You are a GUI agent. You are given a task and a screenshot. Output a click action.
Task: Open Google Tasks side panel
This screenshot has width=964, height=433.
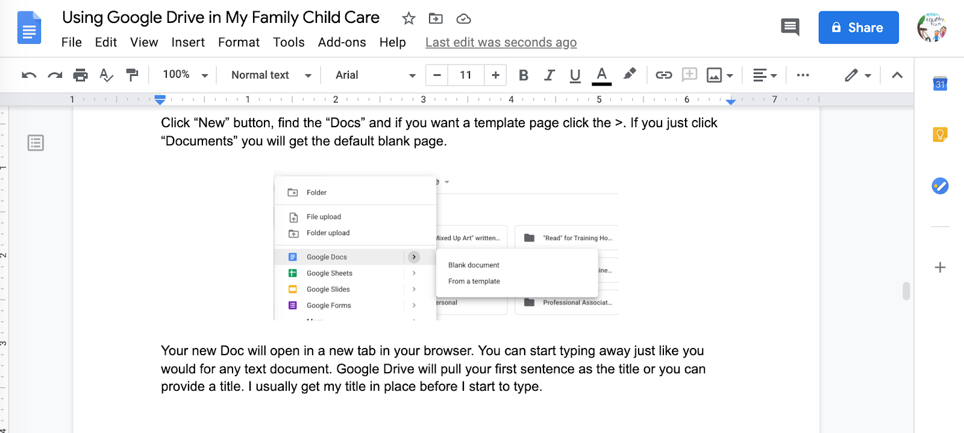click(940, 186)
